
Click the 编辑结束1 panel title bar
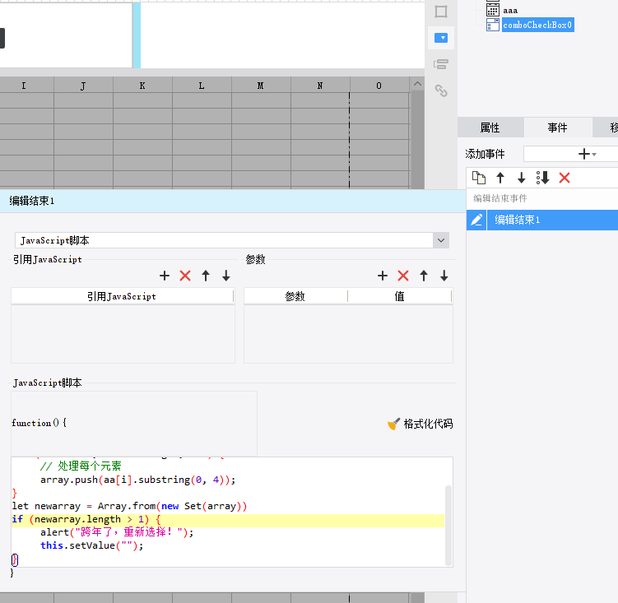(233, 201)
